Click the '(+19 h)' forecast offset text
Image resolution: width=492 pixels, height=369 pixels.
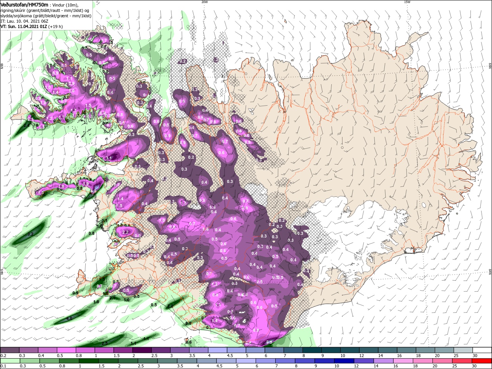pyautogui.click(x=55, y=27)
